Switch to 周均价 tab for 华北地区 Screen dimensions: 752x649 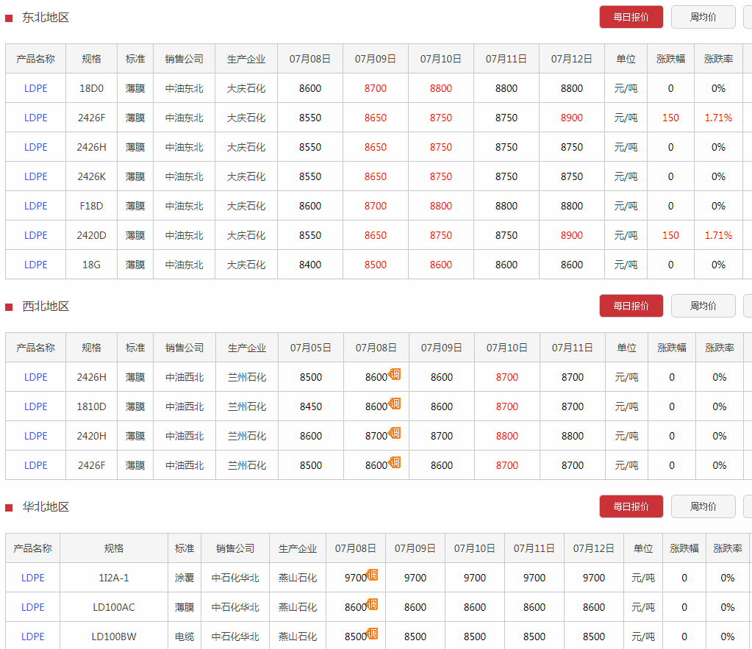pyautogui.click(x=703, y=506)
